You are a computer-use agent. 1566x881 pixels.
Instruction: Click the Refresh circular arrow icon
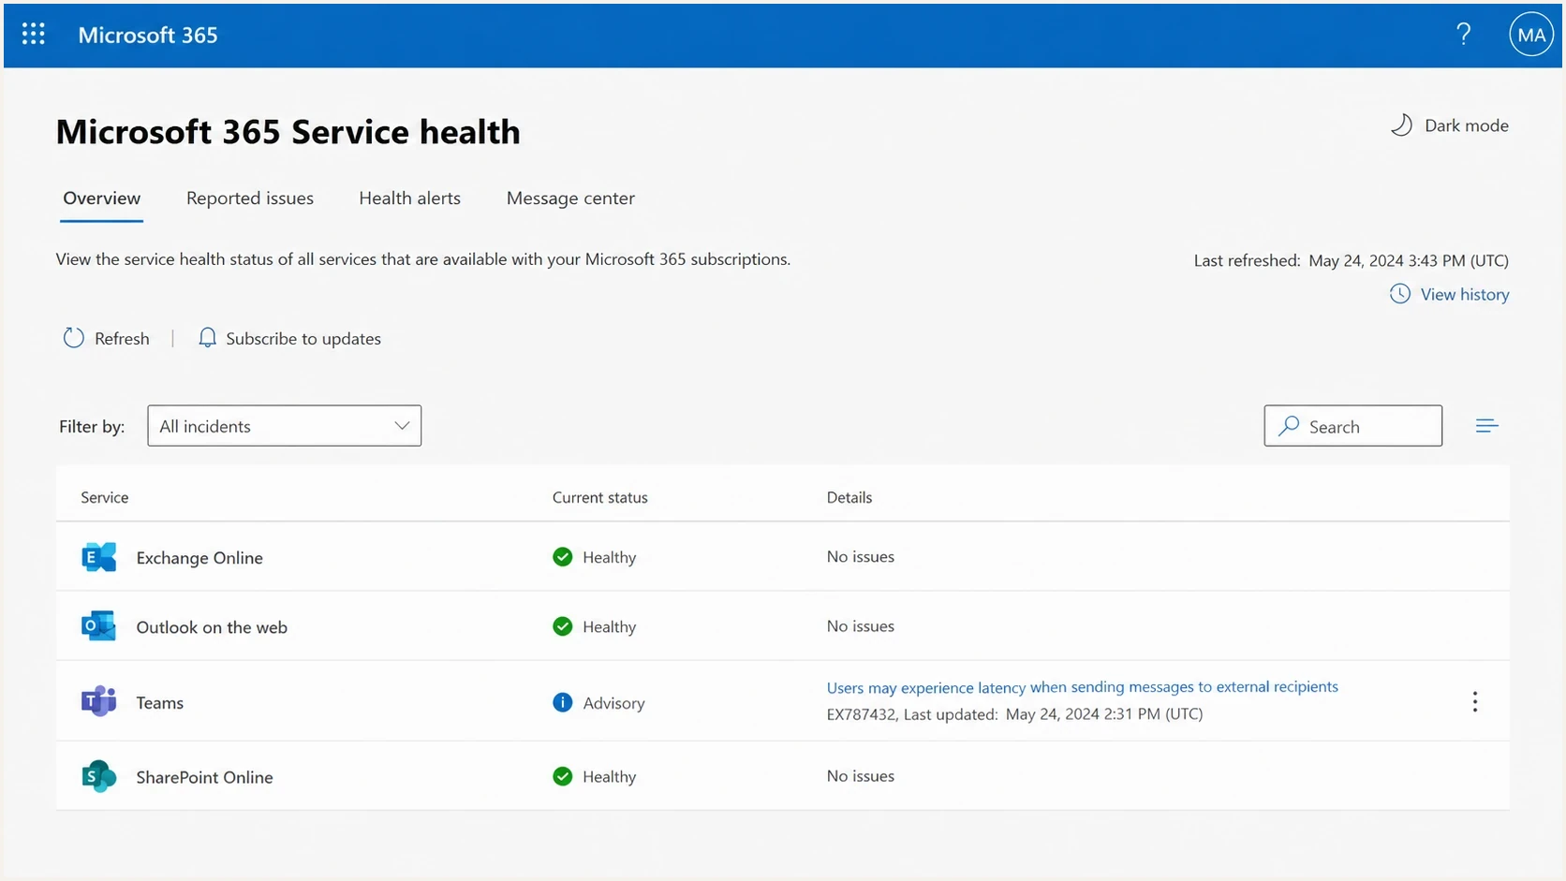coord(73,338)
